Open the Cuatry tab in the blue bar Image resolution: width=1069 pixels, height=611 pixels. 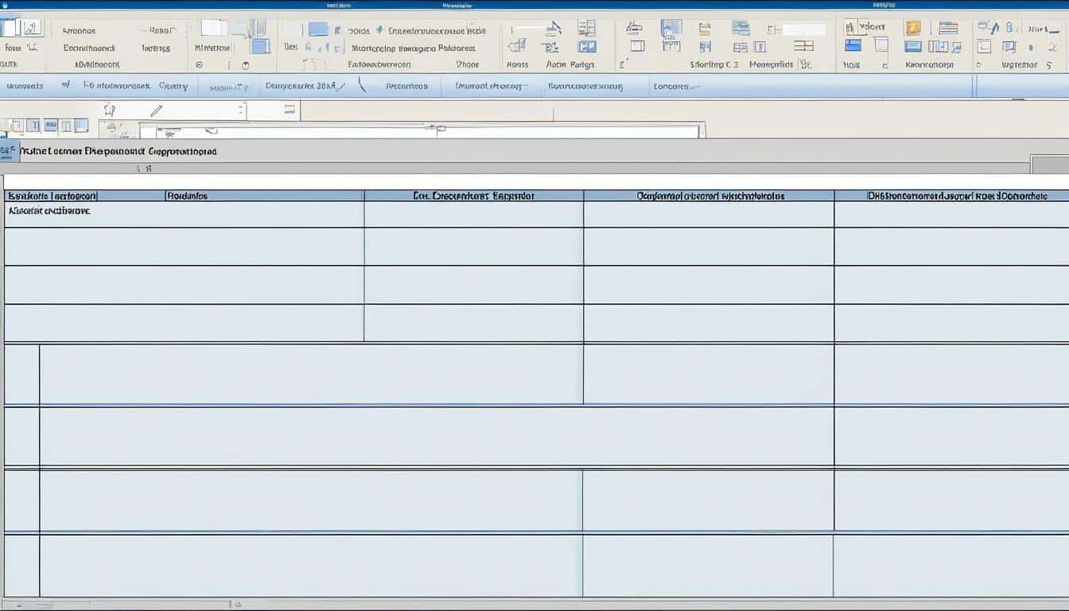point(173,86)
